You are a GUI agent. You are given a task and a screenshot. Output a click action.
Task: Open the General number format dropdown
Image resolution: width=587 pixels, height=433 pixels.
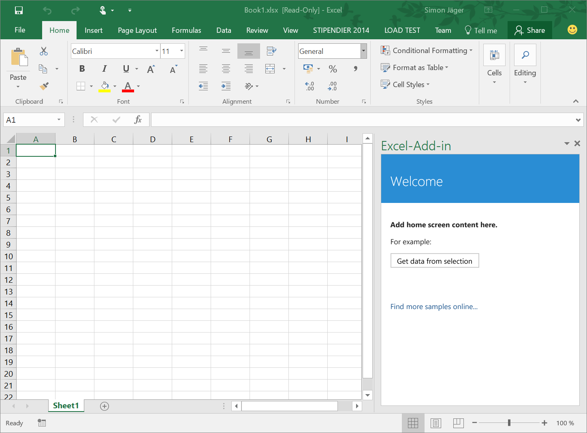[364, 51]
